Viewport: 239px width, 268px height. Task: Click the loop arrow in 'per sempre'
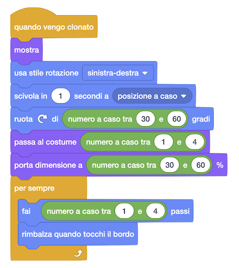point(78,253)
